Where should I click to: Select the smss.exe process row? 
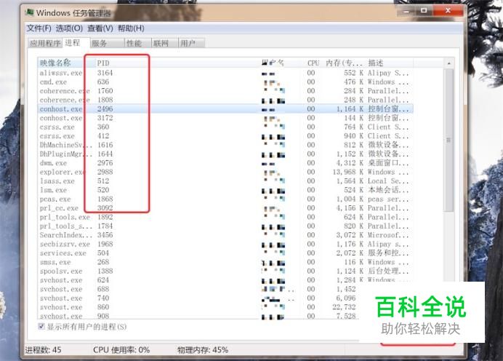pyautogui.click(x=225, y=262)
